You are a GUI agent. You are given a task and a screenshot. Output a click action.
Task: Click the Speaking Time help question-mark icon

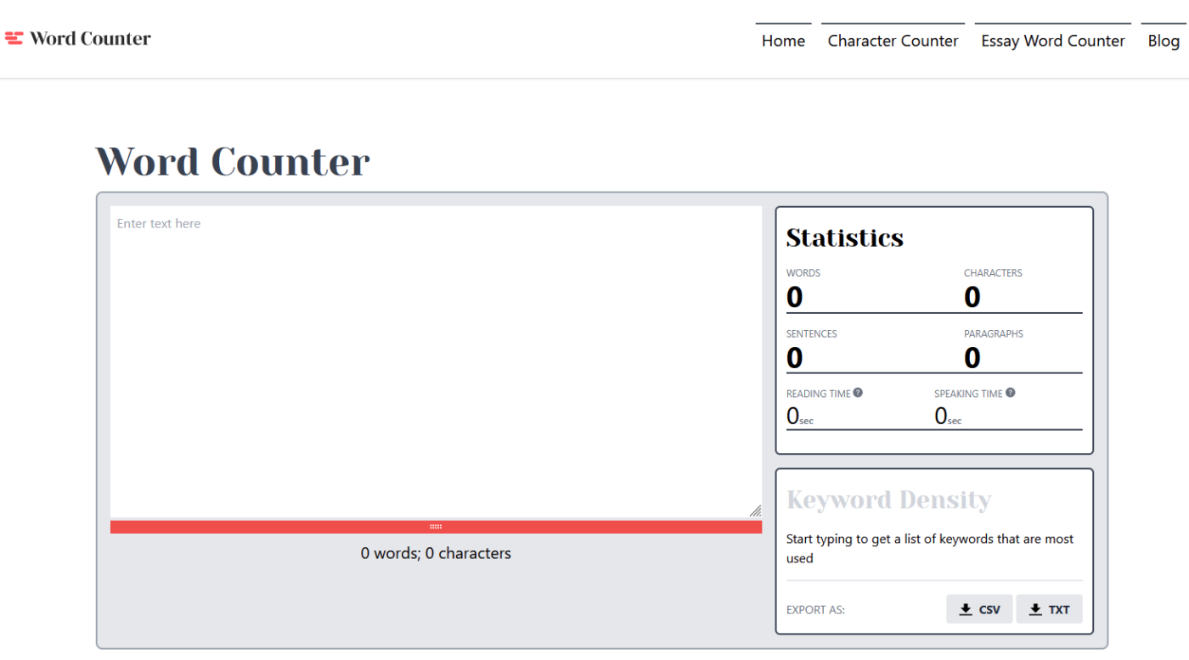[x=1010, y=393]
